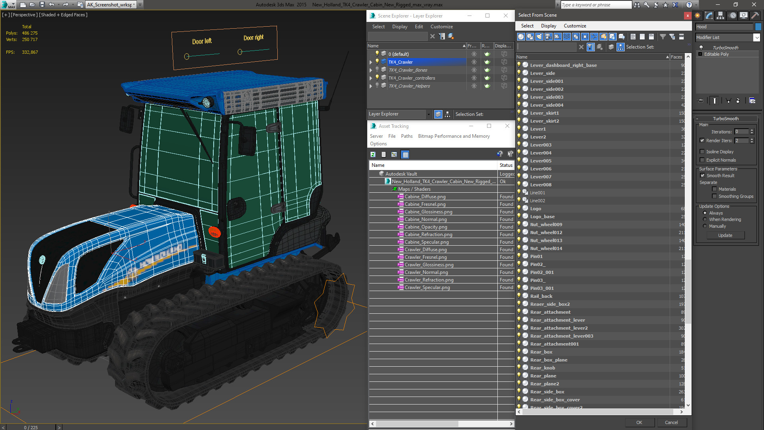Viewport: 764px width, 430px height.
Task: Click Select All icon in Select From Scene
Action: (633, 37)
